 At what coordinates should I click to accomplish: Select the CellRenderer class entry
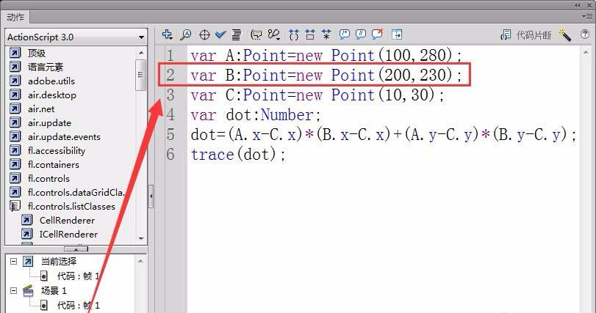click(x=68, y=221)
